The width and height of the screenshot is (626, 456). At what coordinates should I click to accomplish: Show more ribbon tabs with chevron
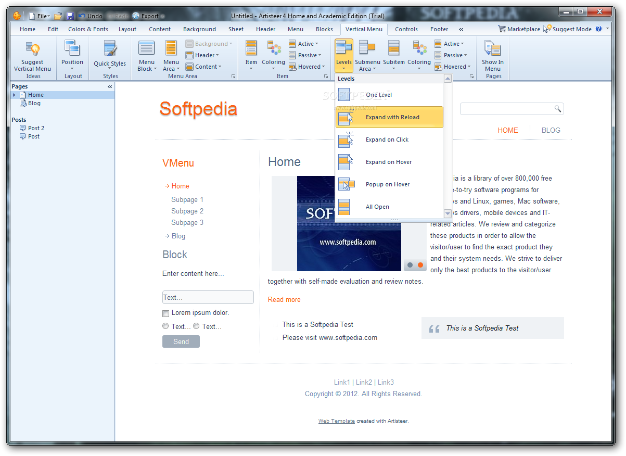pyautogui.click(x=461, y=29)
